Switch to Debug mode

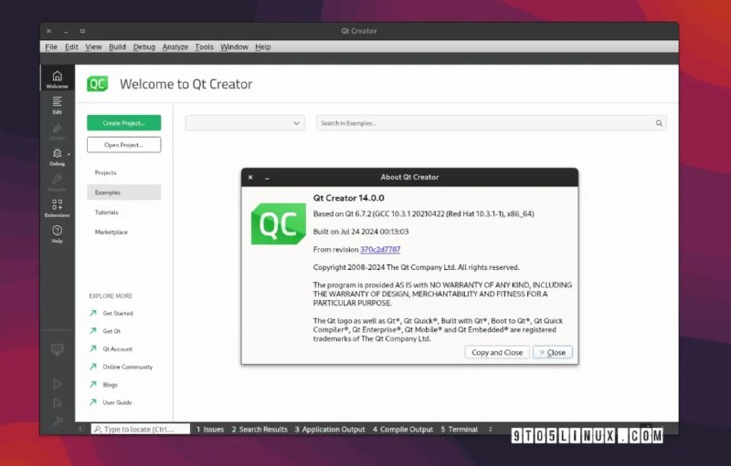pos(57,156)
